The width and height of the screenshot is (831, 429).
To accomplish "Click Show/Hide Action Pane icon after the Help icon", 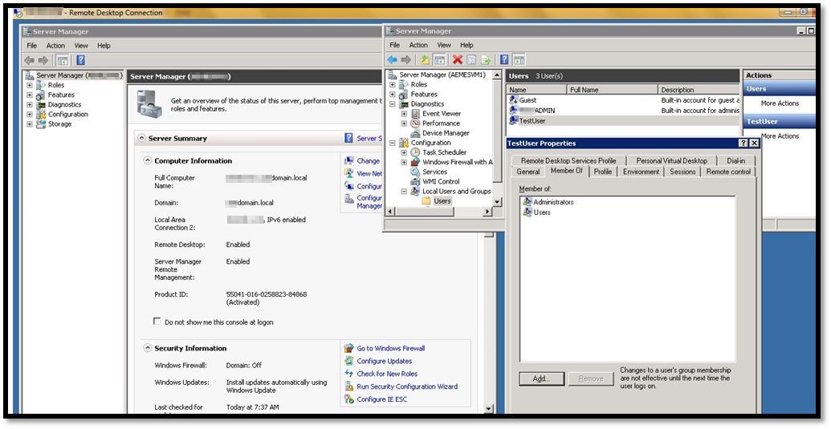I will (519, 60).
